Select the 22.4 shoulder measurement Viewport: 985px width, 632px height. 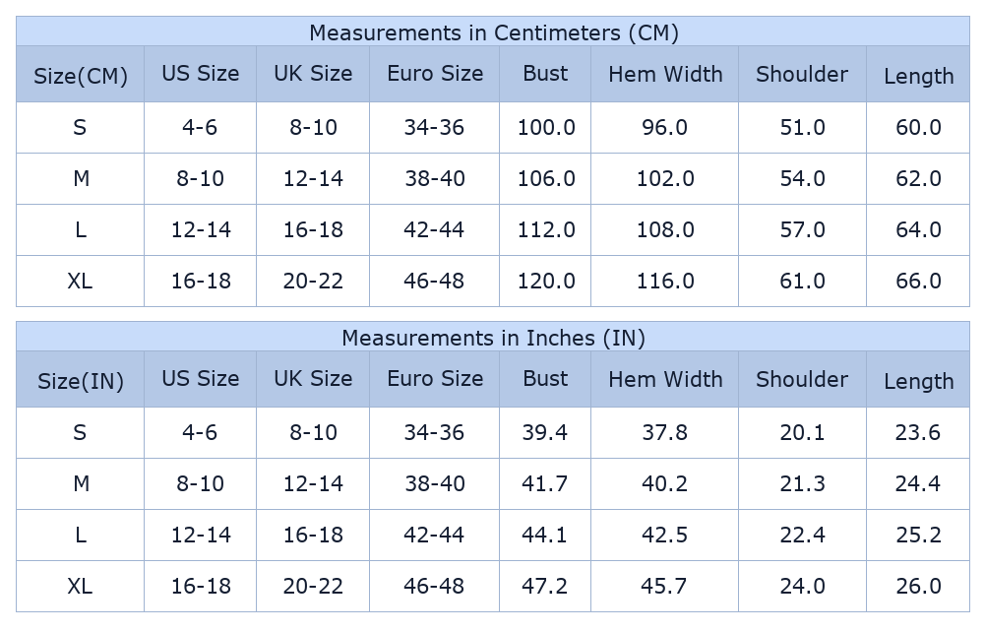(x=802, y=535)
